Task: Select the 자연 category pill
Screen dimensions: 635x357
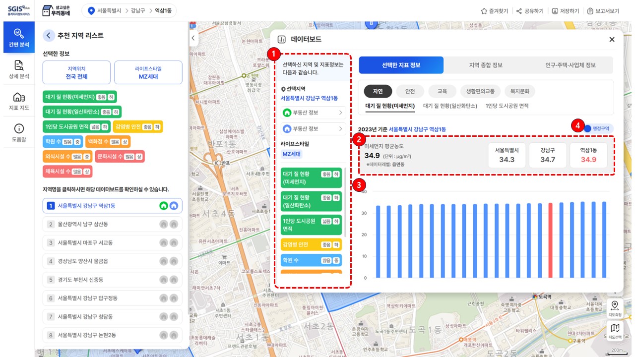Action: click(x=378, y=91)
